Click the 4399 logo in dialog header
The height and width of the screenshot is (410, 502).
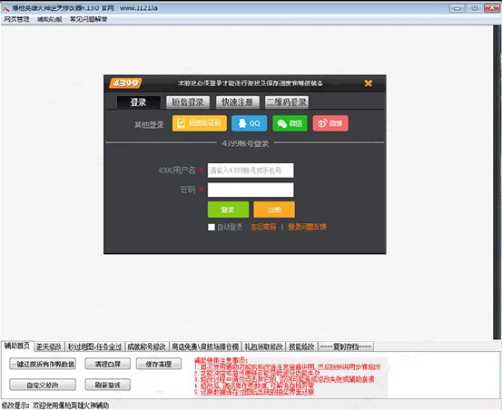click(x=125, y=83)
